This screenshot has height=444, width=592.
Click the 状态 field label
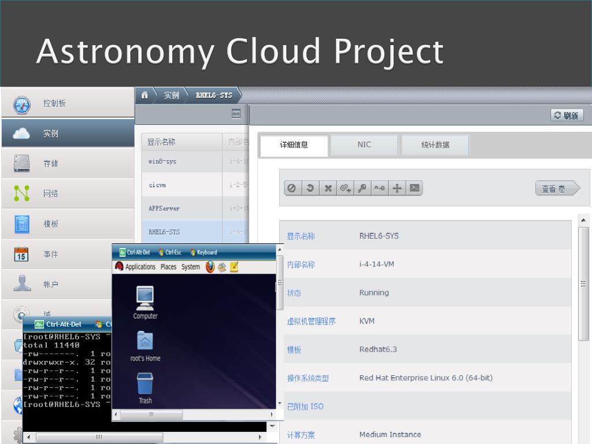[294, 293]
